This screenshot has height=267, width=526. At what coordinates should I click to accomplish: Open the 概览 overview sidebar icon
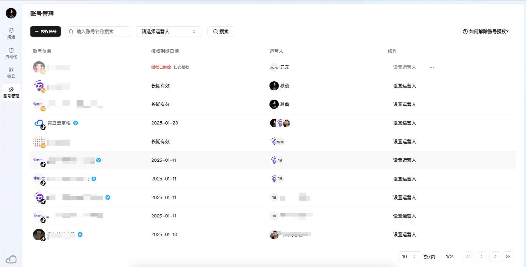11,73
